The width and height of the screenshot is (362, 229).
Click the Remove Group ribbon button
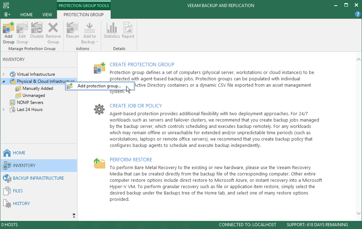tap(53, 33)
